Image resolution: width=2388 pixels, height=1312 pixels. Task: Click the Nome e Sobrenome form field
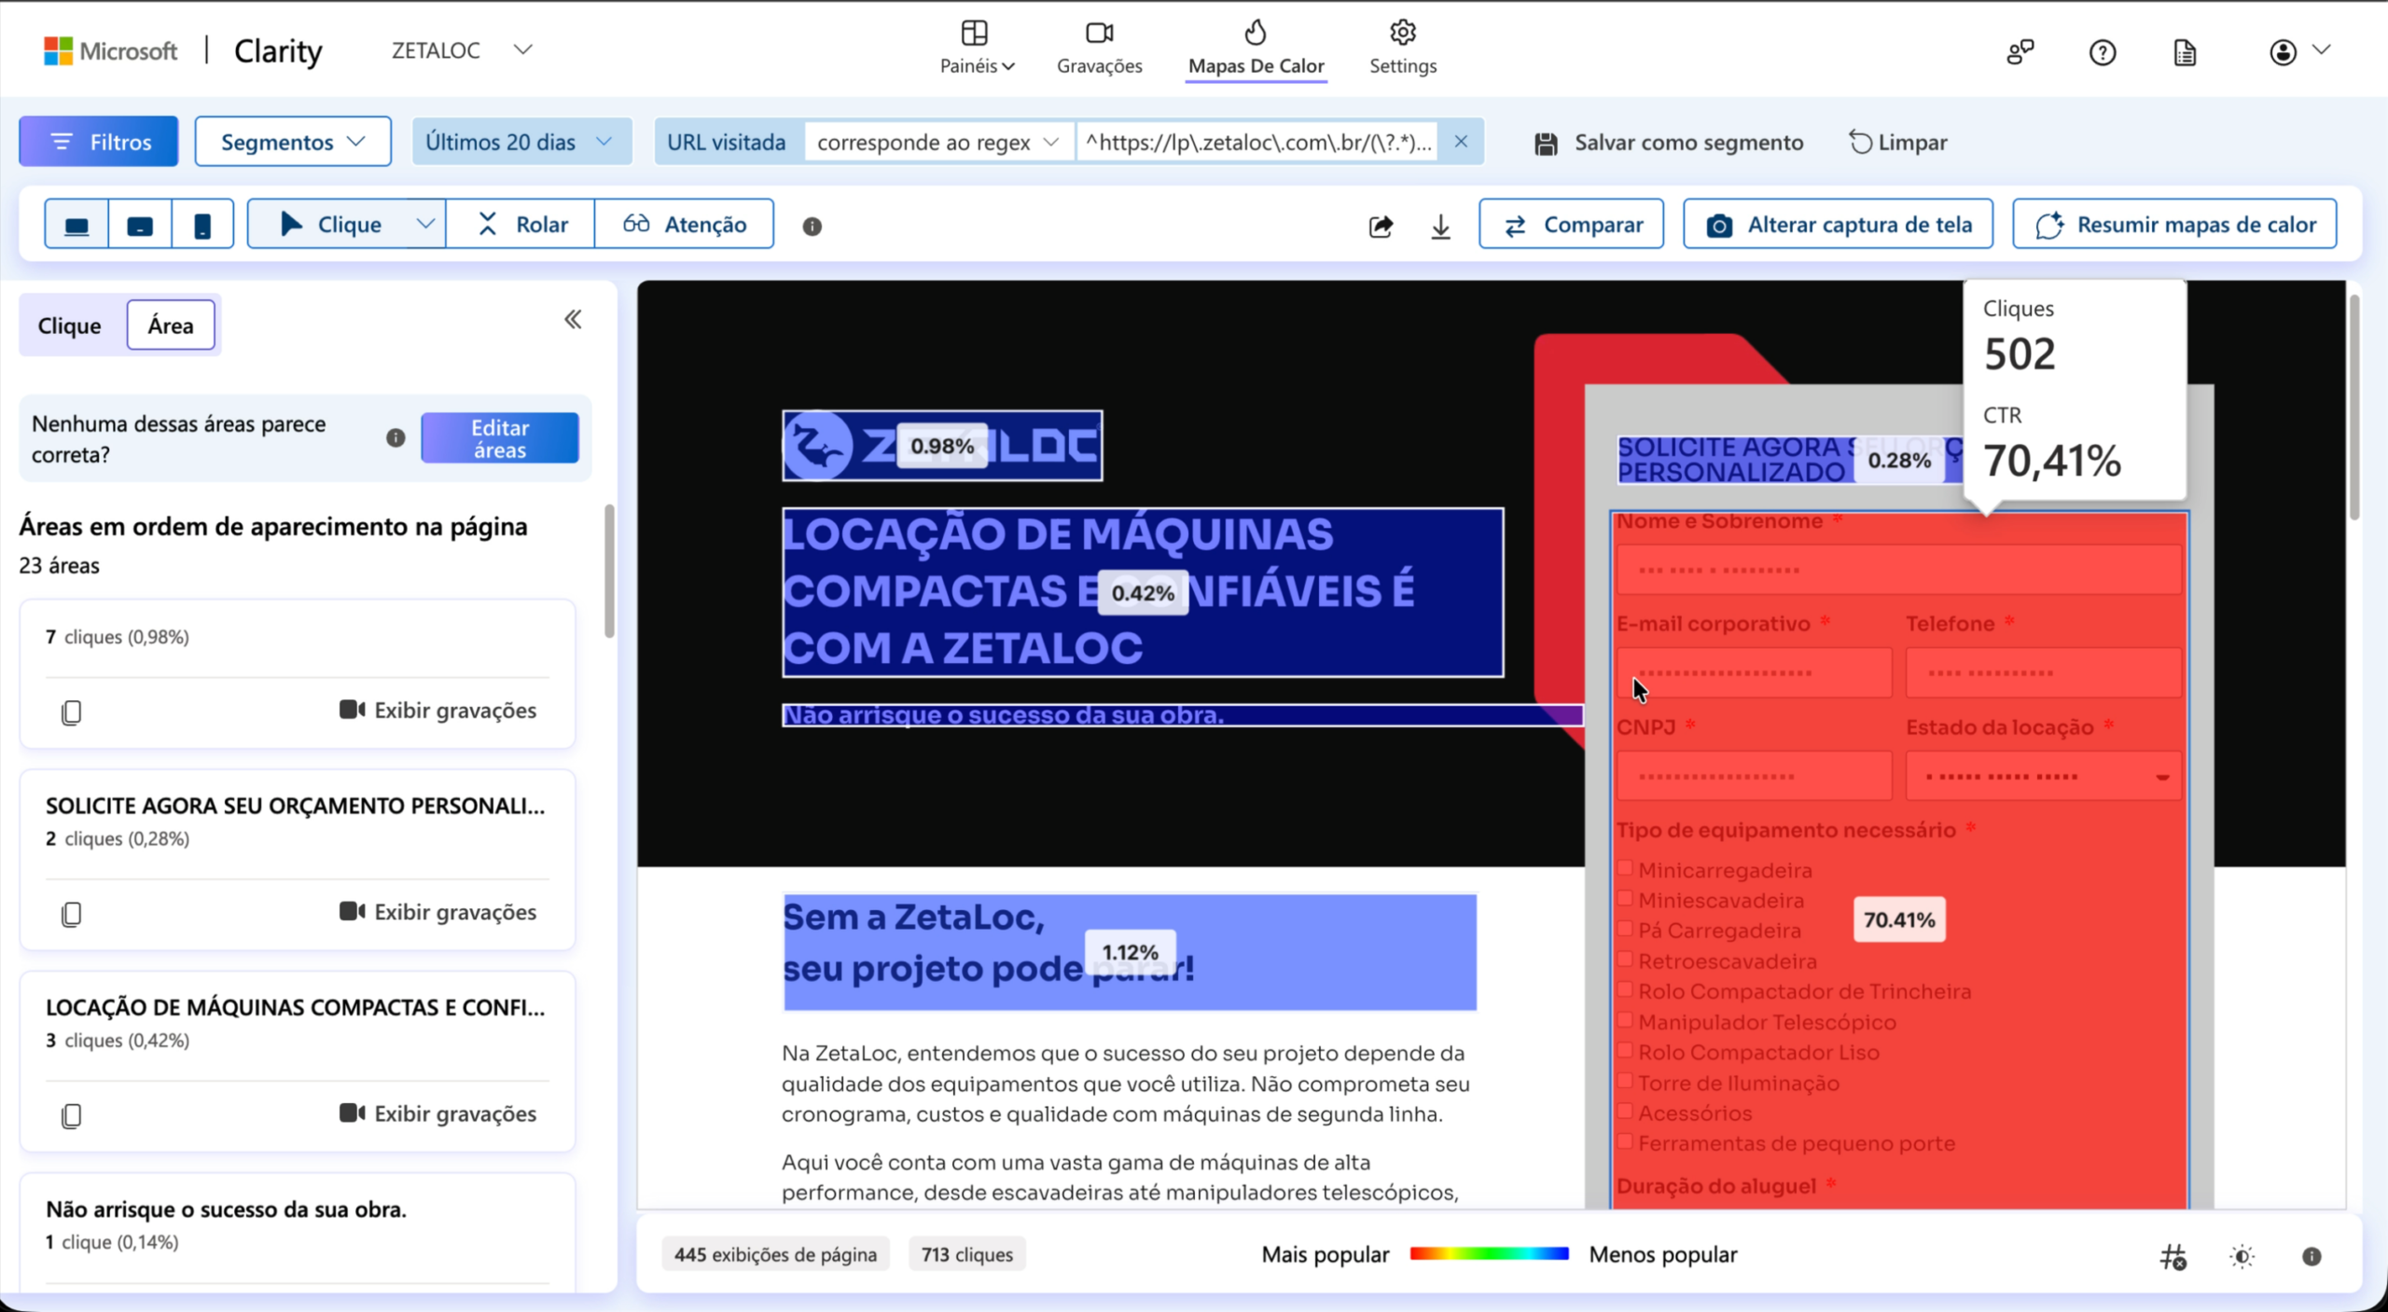coord(1899,570)
